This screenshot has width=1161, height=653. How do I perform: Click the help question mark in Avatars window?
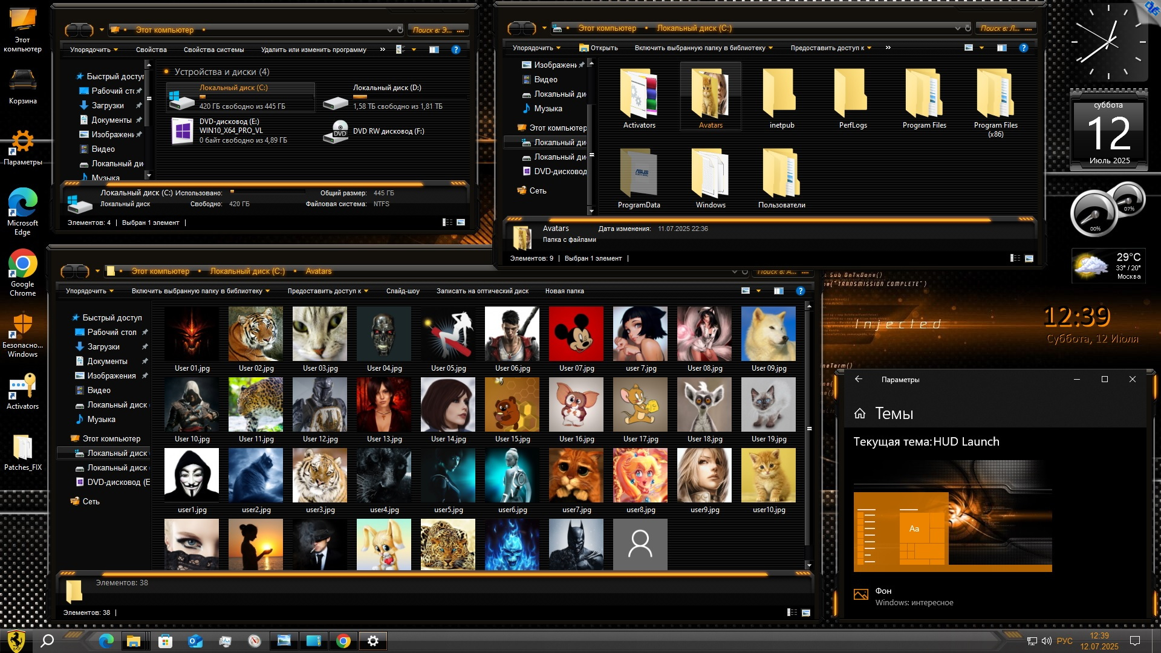click(x=800, y=291)
